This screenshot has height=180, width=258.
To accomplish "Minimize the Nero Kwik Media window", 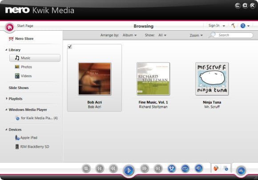I will tap(238, 6).
